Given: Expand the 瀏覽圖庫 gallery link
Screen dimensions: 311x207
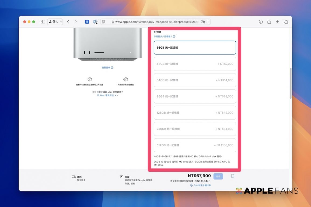Looking at the screenshot, I should (x=107, y=68).
